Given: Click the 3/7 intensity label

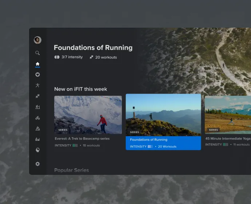Looking at the screenshot, I should point(72,57).
